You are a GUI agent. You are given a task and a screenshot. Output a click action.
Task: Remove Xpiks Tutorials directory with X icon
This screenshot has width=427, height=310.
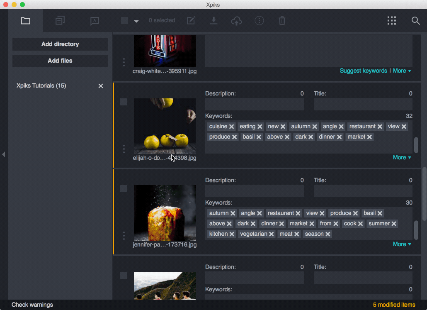(x=100, y=86)
